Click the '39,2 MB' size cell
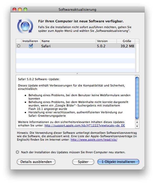Screen dimensions: 155x184 (x=127, y=46)
